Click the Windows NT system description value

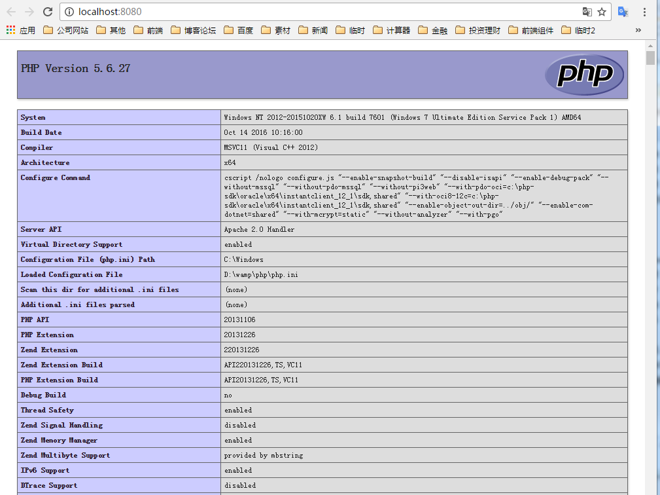[402, 118]
